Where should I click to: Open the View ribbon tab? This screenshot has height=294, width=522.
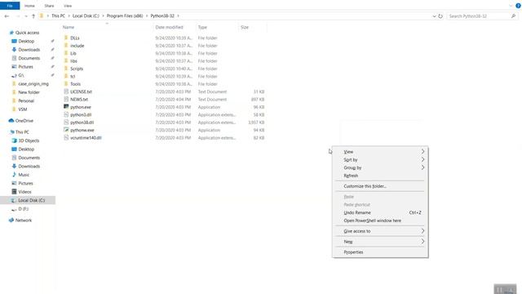(x=68, y=6)
